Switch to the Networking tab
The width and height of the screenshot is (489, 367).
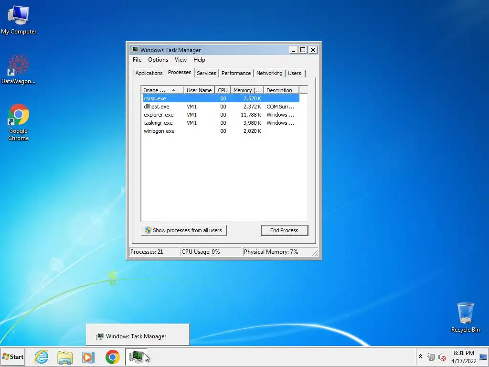click(269, 73)
